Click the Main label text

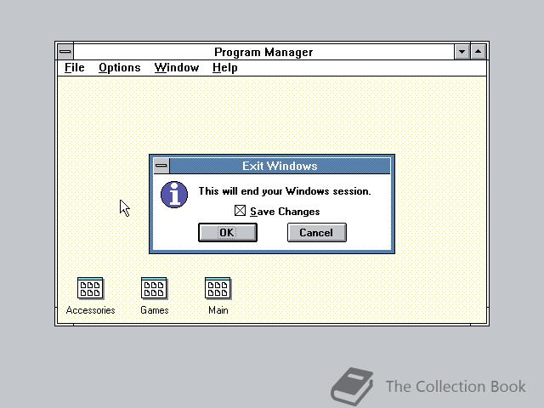[x=218, y=310]
